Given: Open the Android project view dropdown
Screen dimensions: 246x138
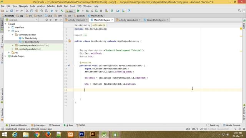Looking at the screenshot, I should coord(22,20).
